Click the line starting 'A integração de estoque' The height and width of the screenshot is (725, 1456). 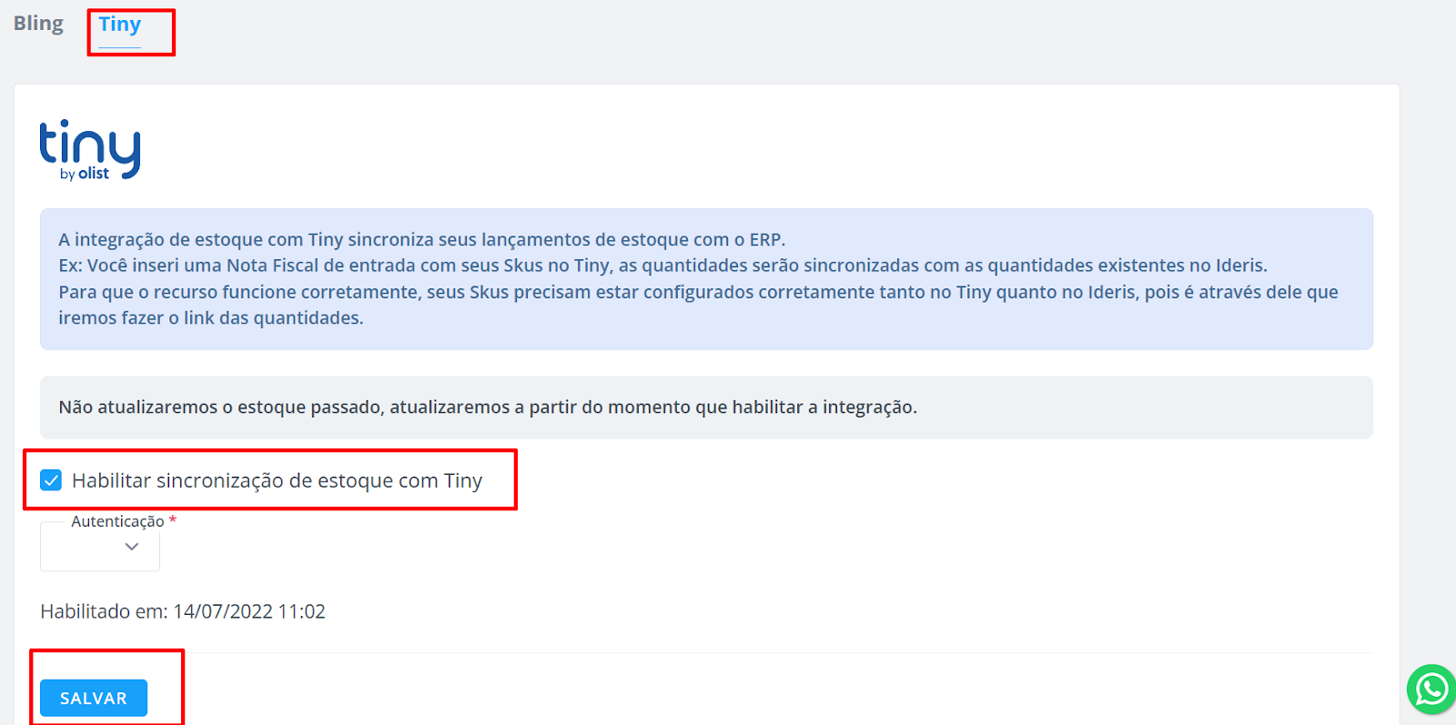(421, 239)
